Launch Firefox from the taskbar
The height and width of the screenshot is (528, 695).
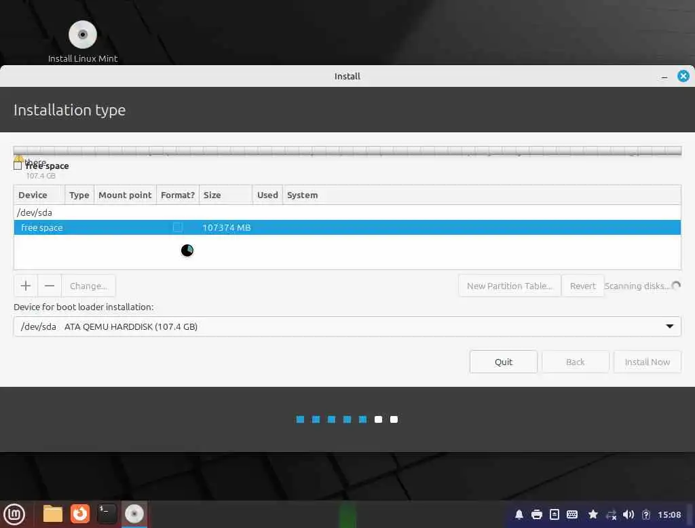pyautogui.click(x=80, y=514)
